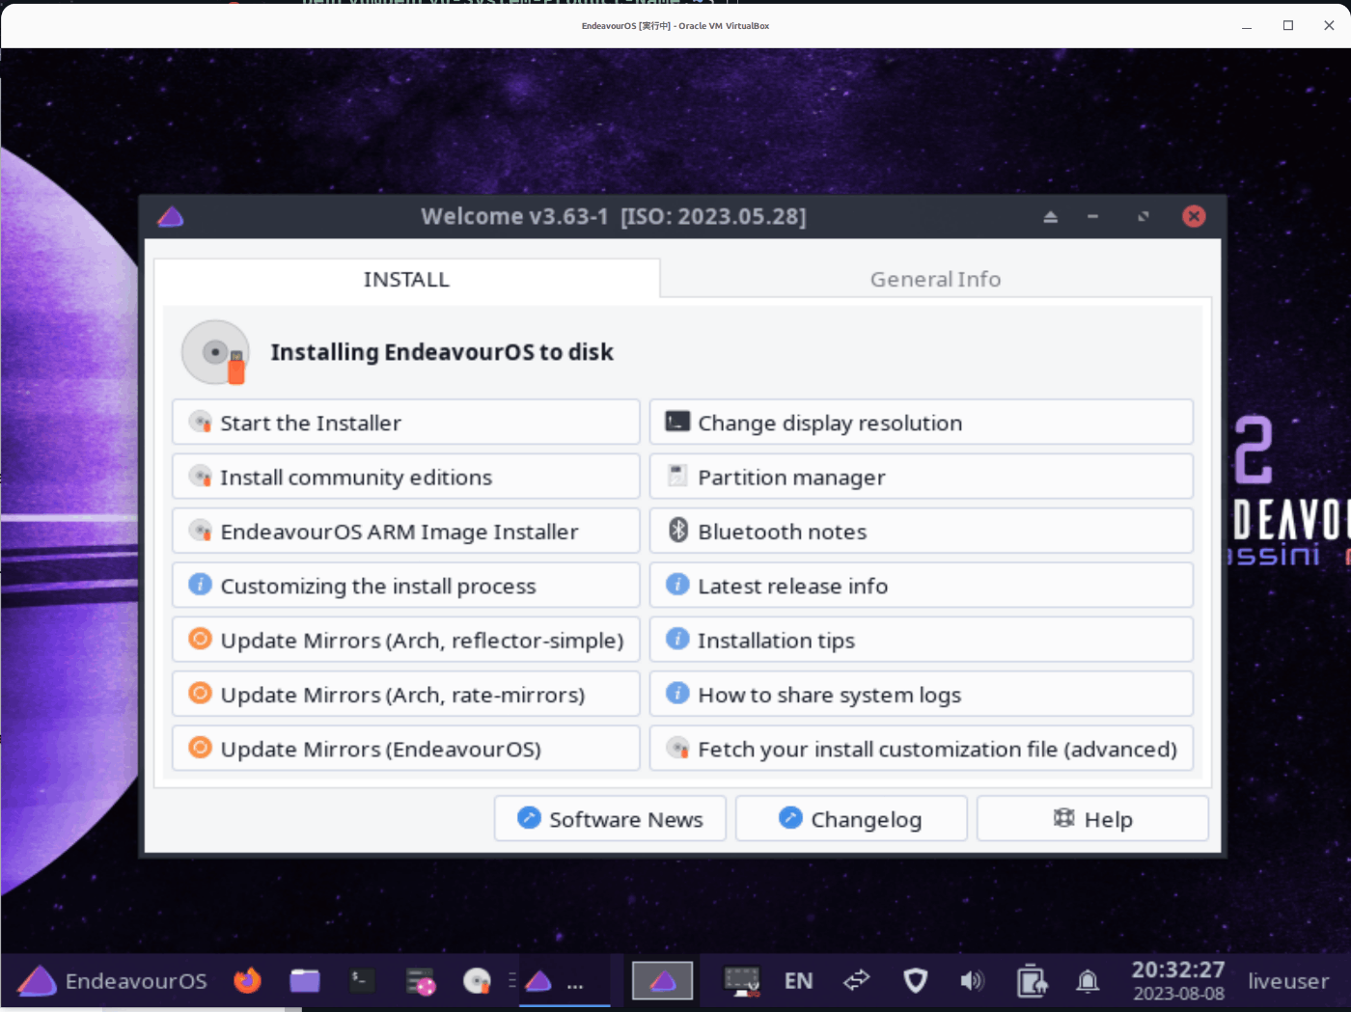The image size is (1351, 1012).
Task: Click the workspace switcher thumbnail in taskbar
Action: tap(662, 981)
